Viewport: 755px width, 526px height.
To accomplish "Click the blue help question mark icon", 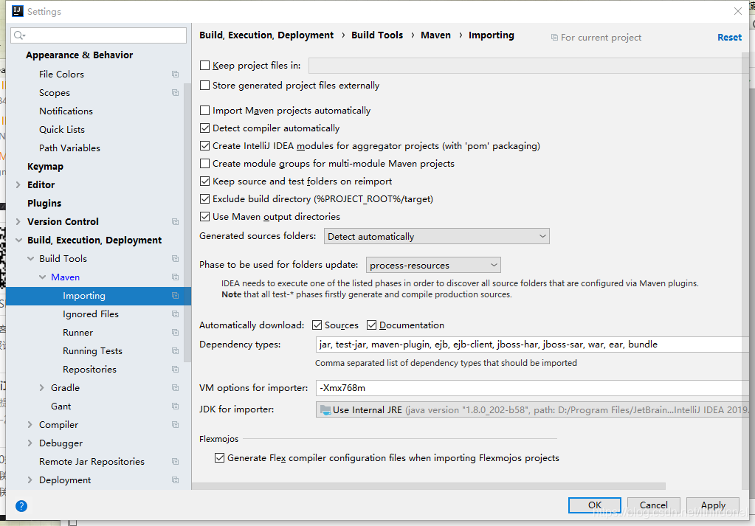I will tap(21, 506).
